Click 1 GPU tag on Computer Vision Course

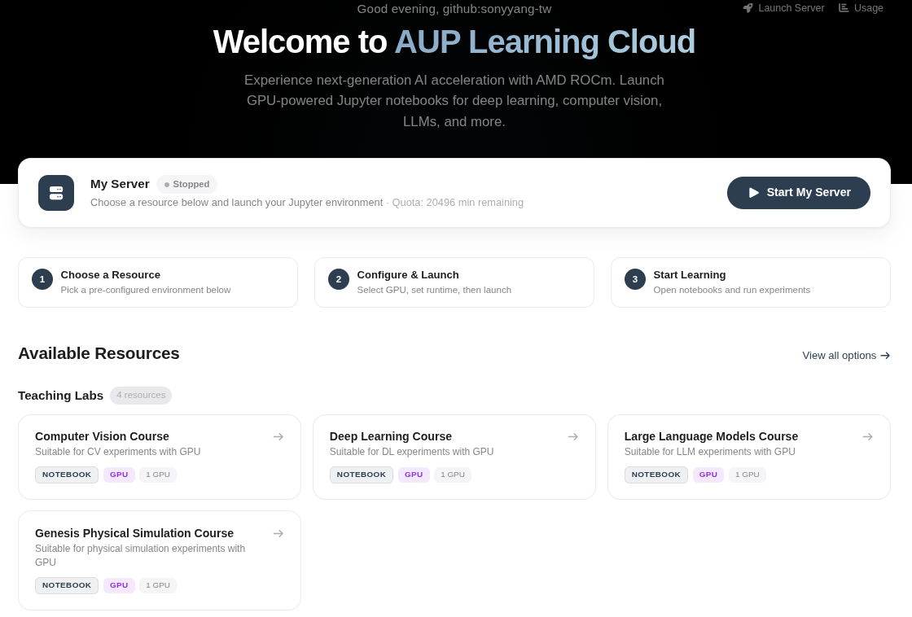tap(158, 475)
